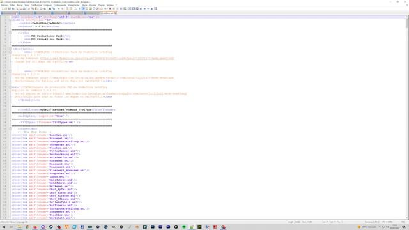Undo the last edit via toolbar
Image resolution: width=409 pixels, height=230 pixels.
pos(41,8)
